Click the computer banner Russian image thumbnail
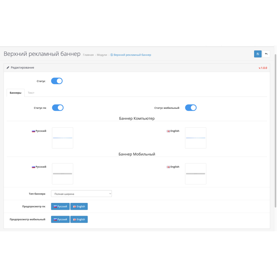Viewport: 277px width, 277px height. click(62, 138)
